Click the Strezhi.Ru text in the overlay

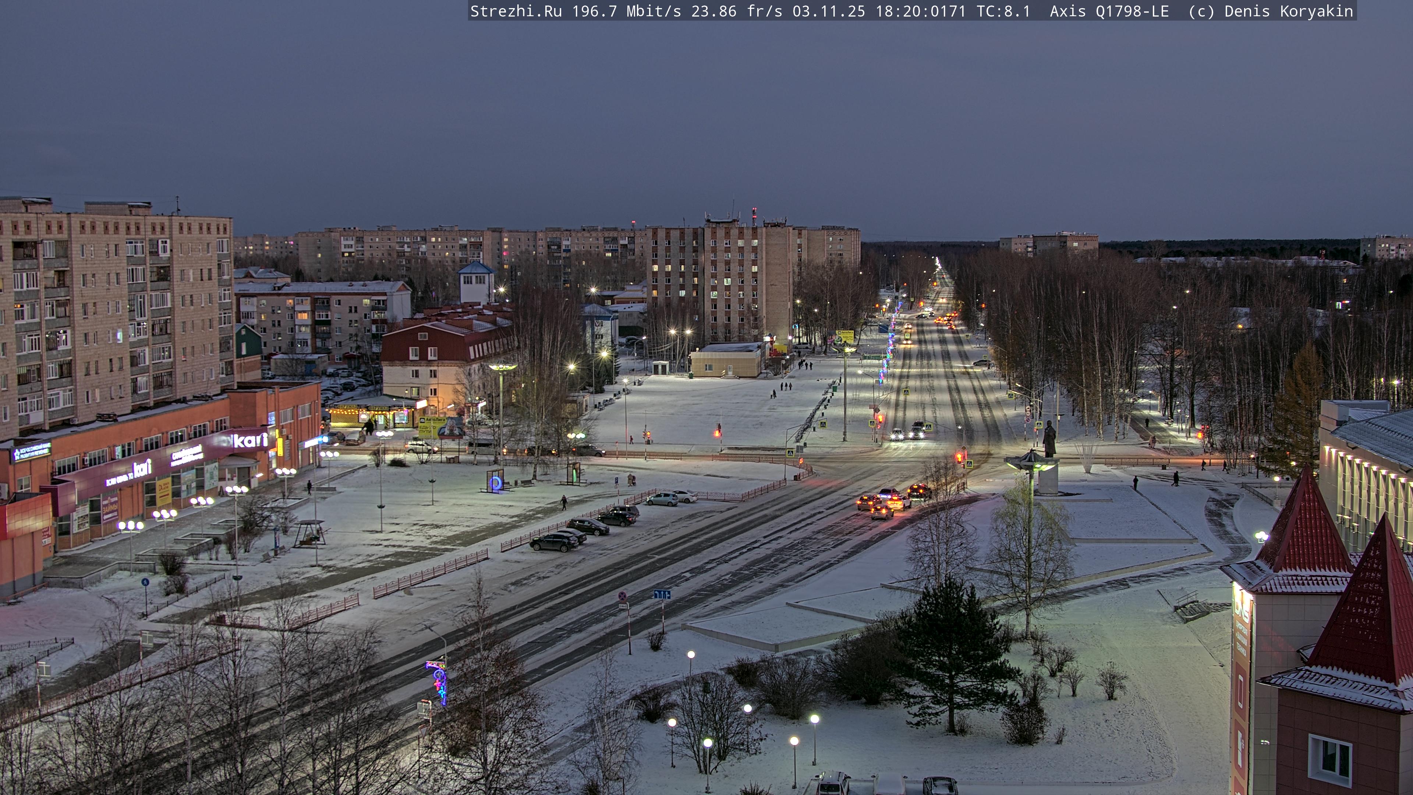pyautogui.click(x=516, y=11)
